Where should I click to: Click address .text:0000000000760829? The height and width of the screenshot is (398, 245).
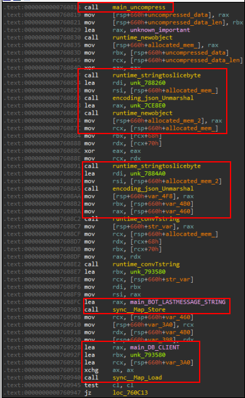click(x=42, y=30)
